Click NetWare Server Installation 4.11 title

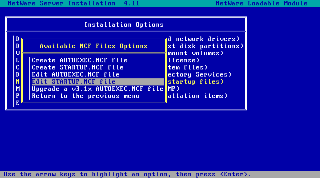coord(74,3)
